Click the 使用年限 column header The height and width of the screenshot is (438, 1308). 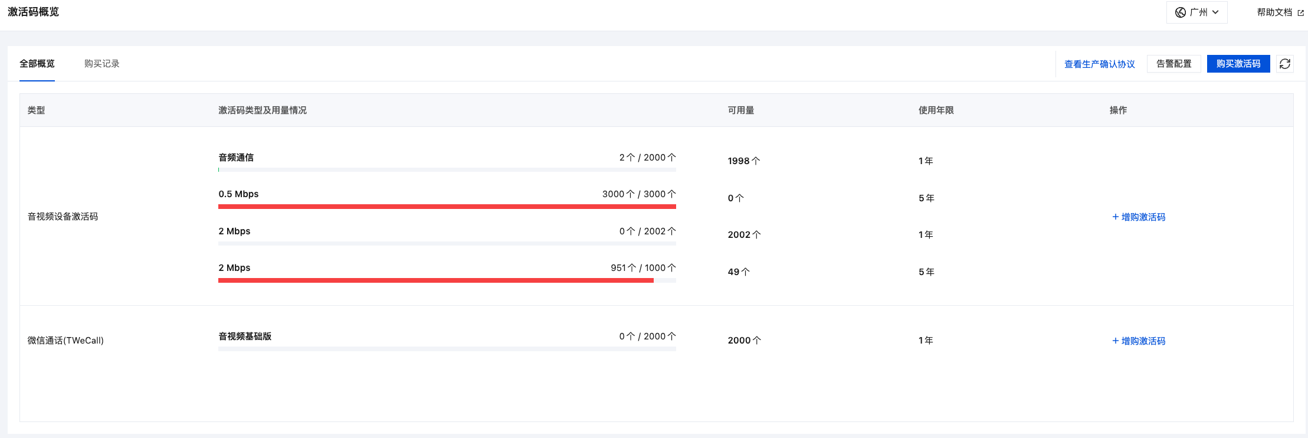[x=936, y=110]
